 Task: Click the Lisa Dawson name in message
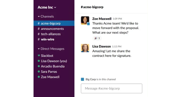pyautogui.click(x=102, y=46)
